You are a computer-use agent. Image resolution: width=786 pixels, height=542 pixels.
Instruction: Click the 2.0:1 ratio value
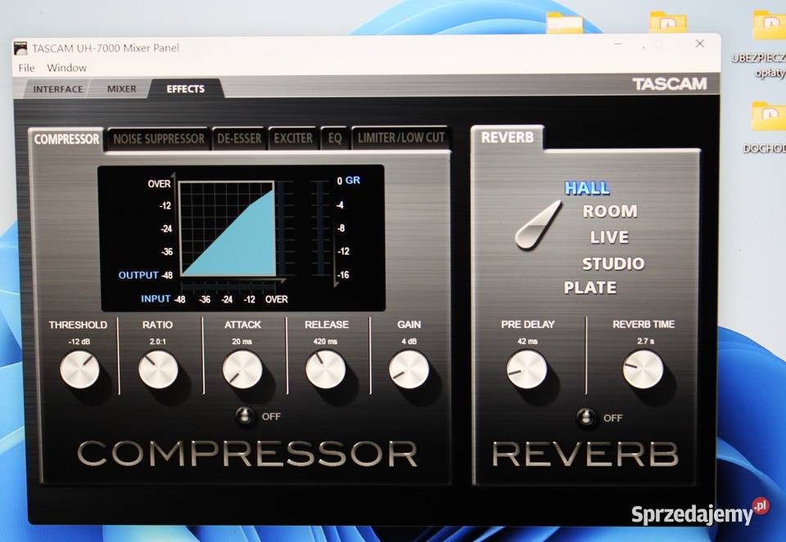158,342
